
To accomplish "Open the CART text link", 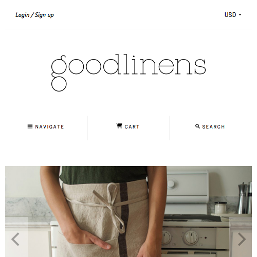I will tap(132, 127).
